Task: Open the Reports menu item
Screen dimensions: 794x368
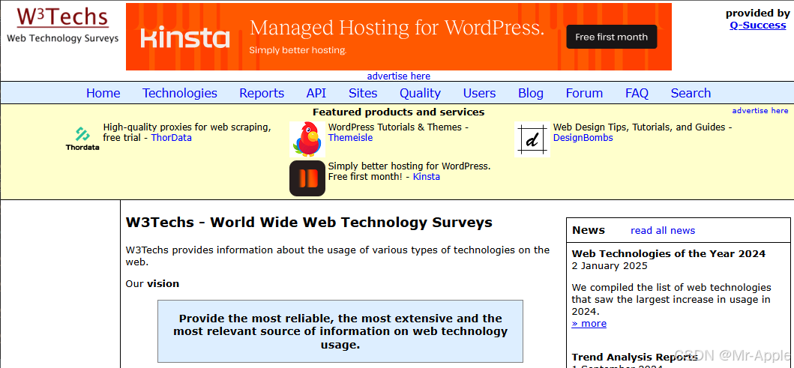Action: (x=262, y=93)
